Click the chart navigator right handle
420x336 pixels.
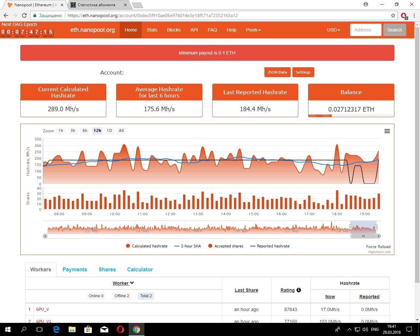coord(376,227)
